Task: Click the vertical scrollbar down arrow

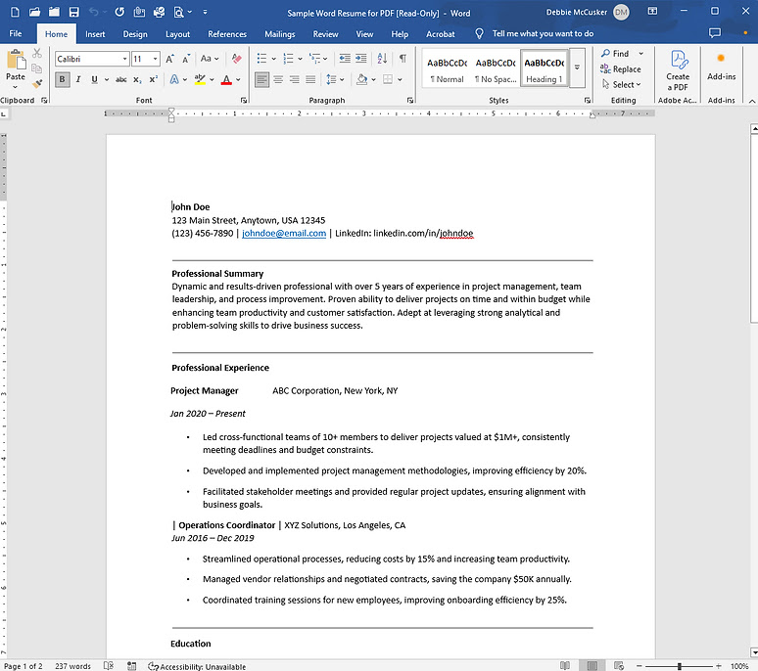Action: (754, 651)
